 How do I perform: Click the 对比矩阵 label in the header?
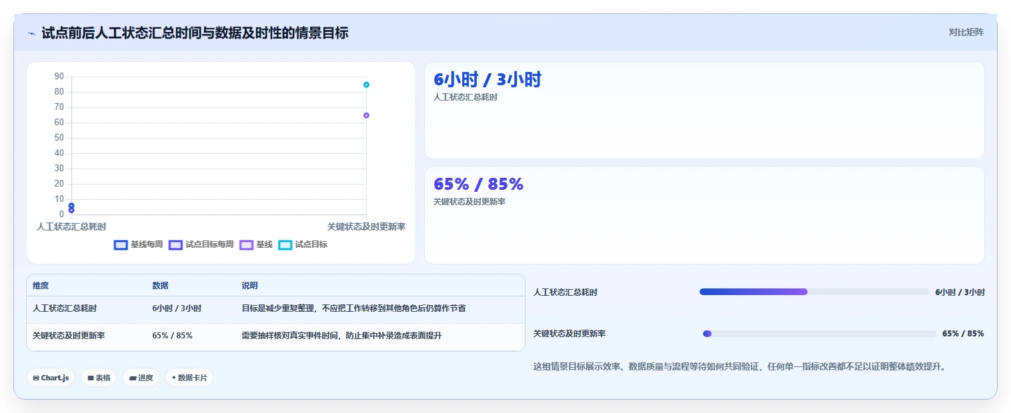coord(966,32)
